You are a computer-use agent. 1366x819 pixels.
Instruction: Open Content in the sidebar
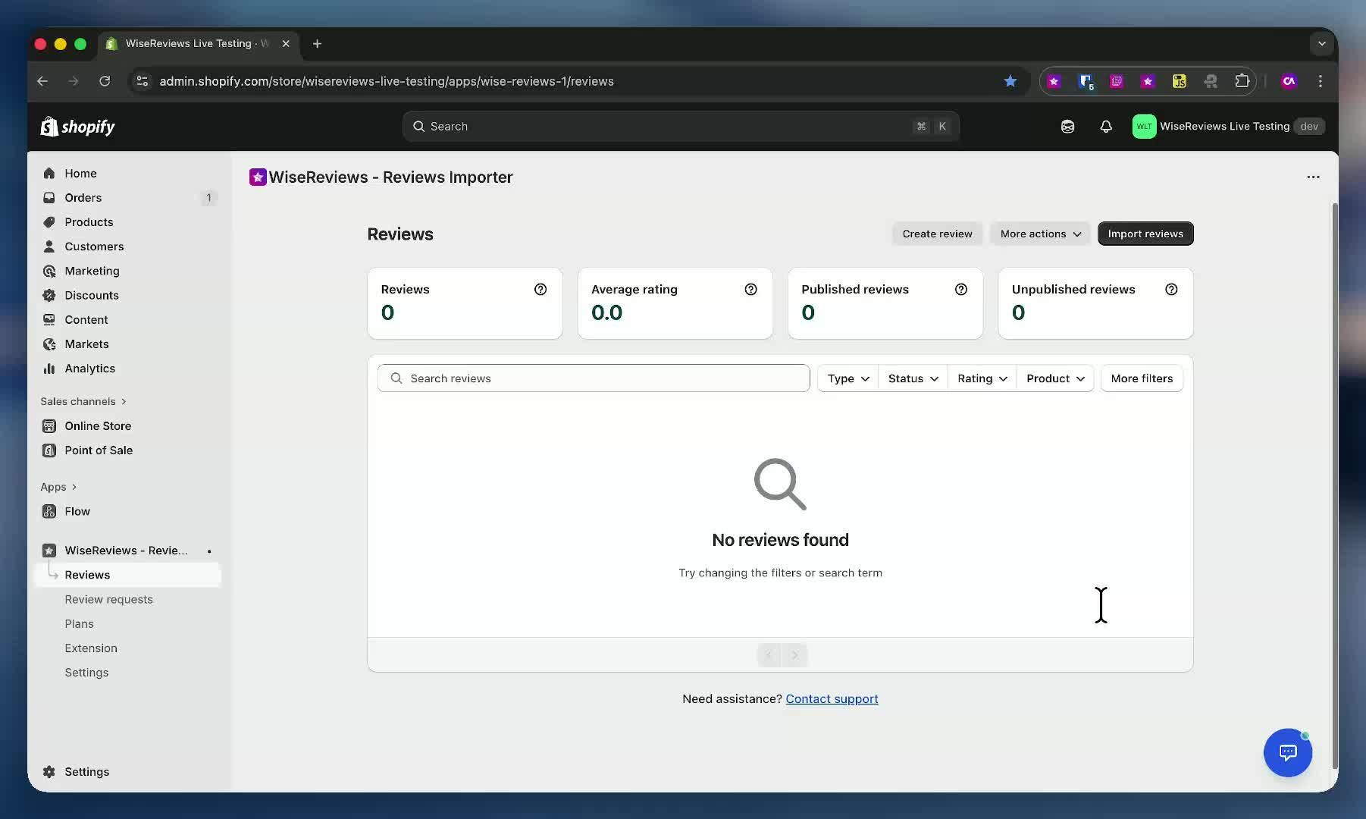tap(129, 320)
